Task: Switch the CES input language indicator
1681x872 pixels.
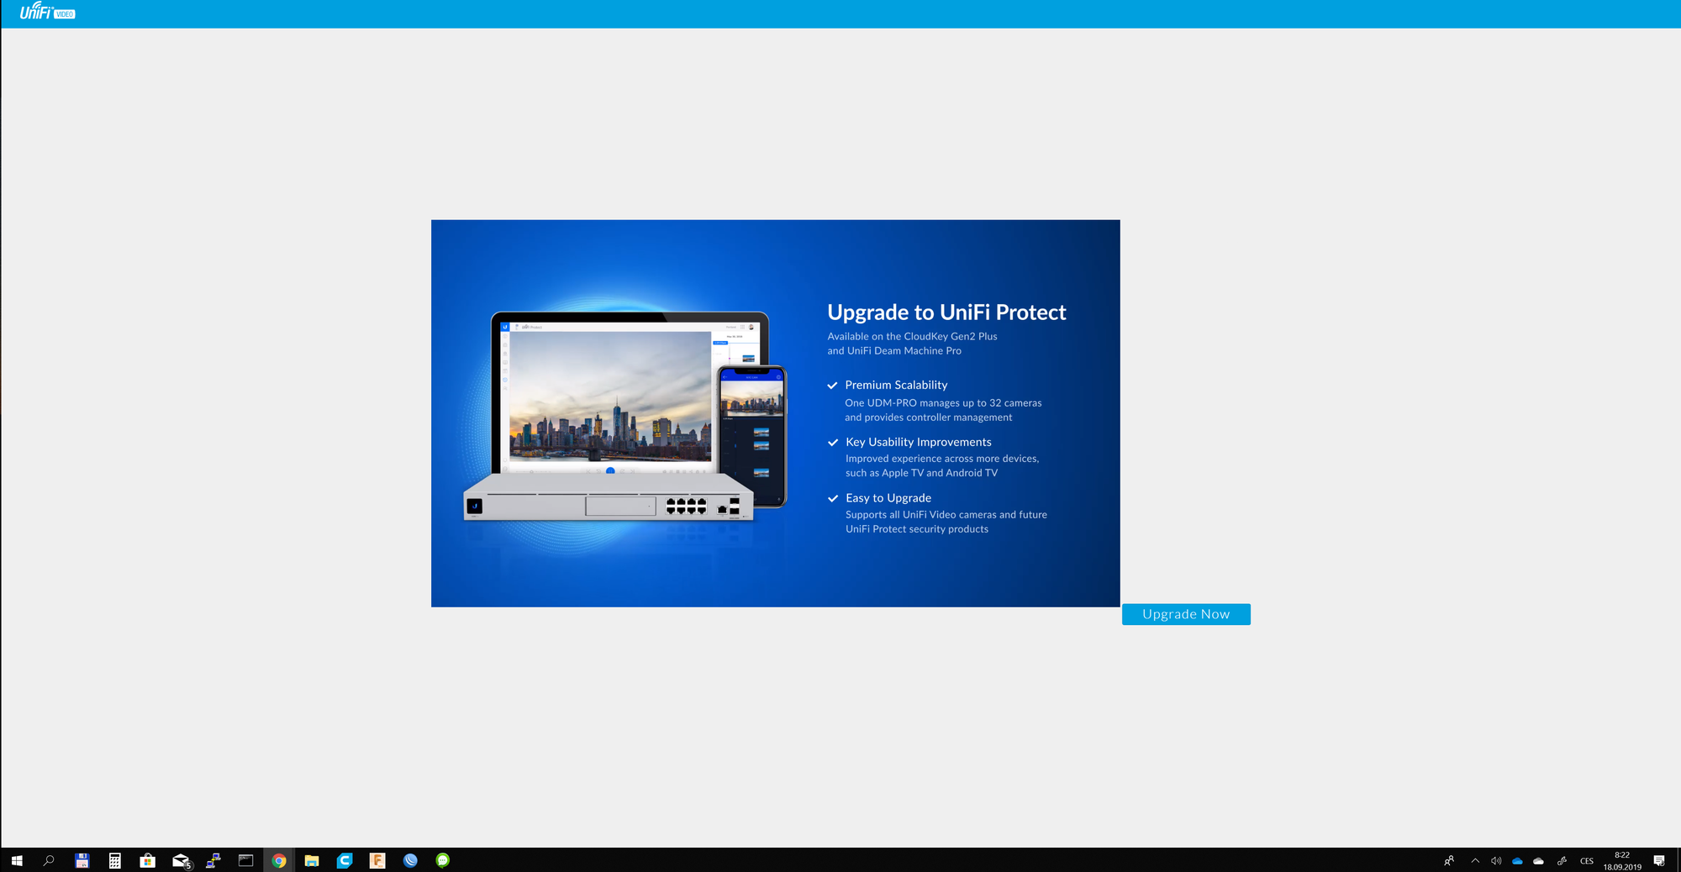Action: (1587, 860)
